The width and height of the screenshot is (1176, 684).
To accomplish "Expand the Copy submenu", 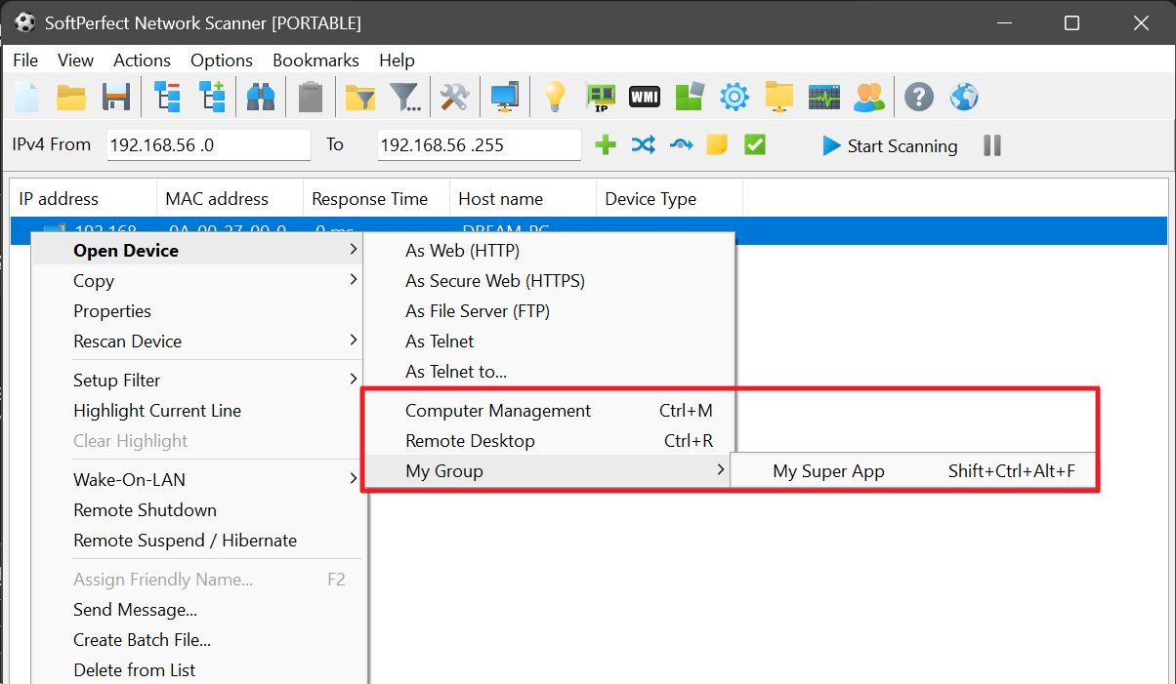I will [198, 281].
